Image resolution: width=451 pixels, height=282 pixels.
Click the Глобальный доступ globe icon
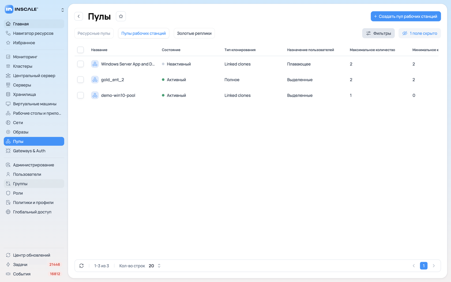(x=8, y=212)
